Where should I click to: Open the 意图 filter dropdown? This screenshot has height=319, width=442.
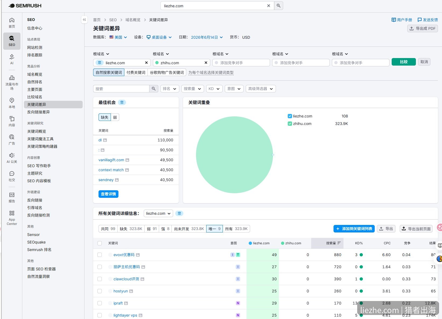(234, 89)
